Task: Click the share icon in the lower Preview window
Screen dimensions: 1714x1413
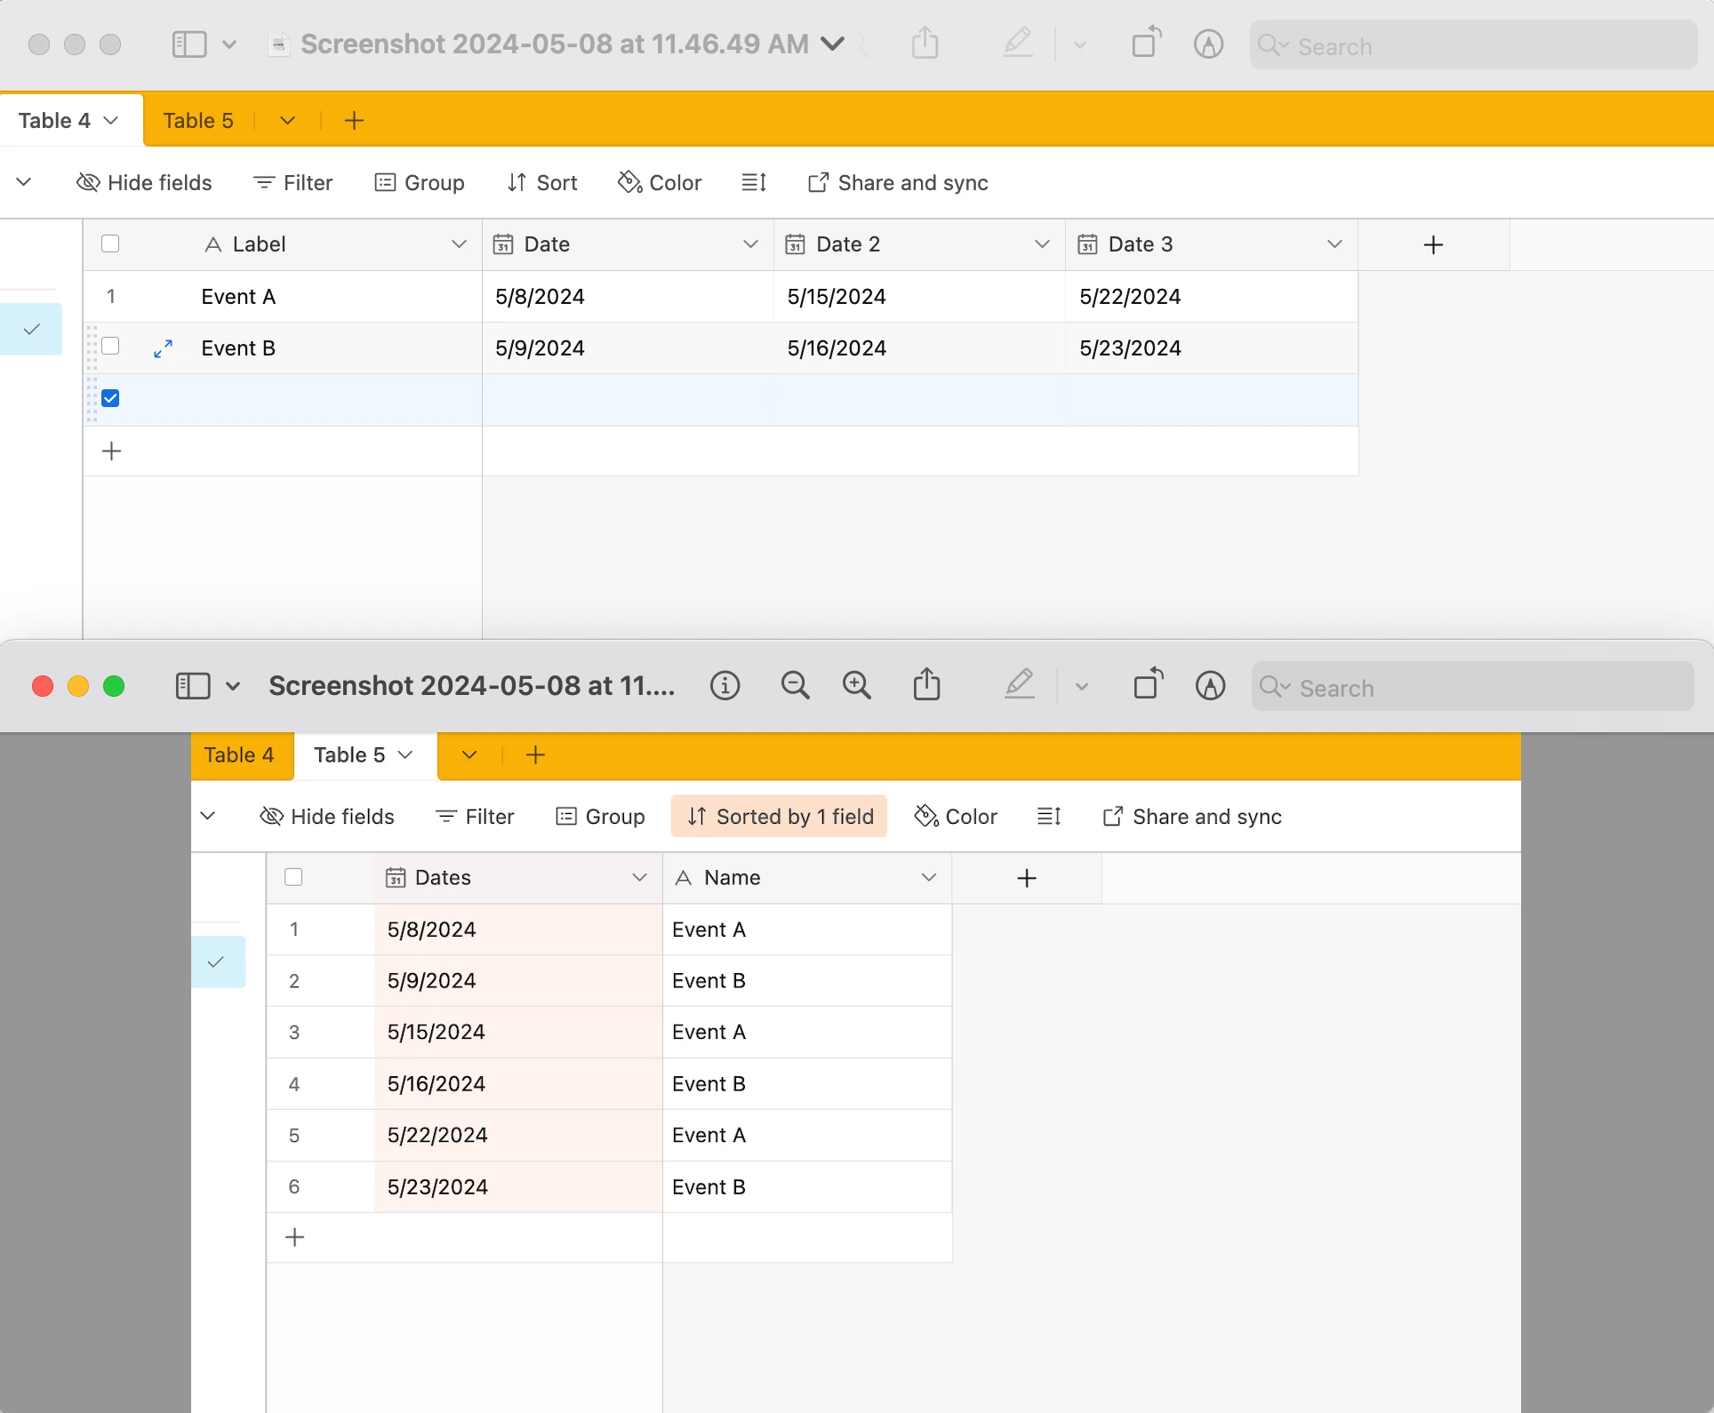Action: [926, 685]
